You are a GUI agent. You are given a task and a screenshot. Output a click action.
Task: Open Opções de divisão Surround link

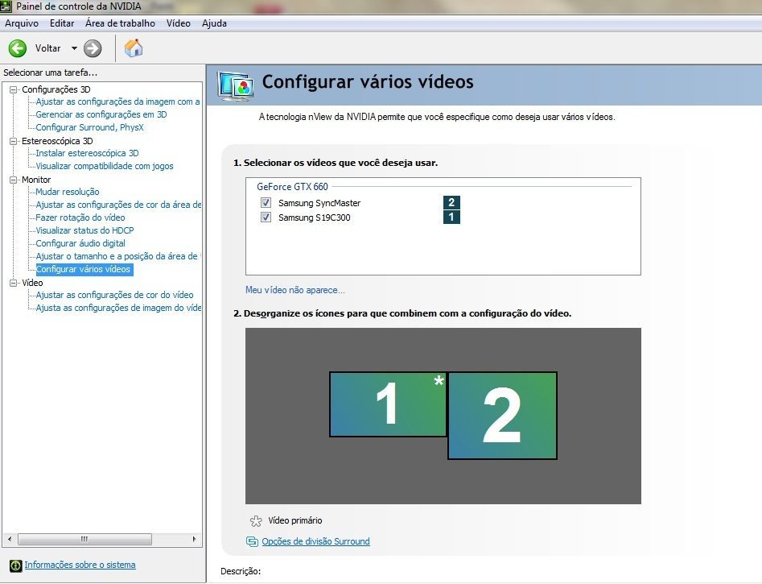click(316, 541)
